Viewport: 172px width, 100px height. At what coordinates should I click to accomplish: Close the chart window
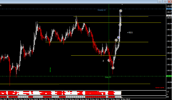[170, 2]
